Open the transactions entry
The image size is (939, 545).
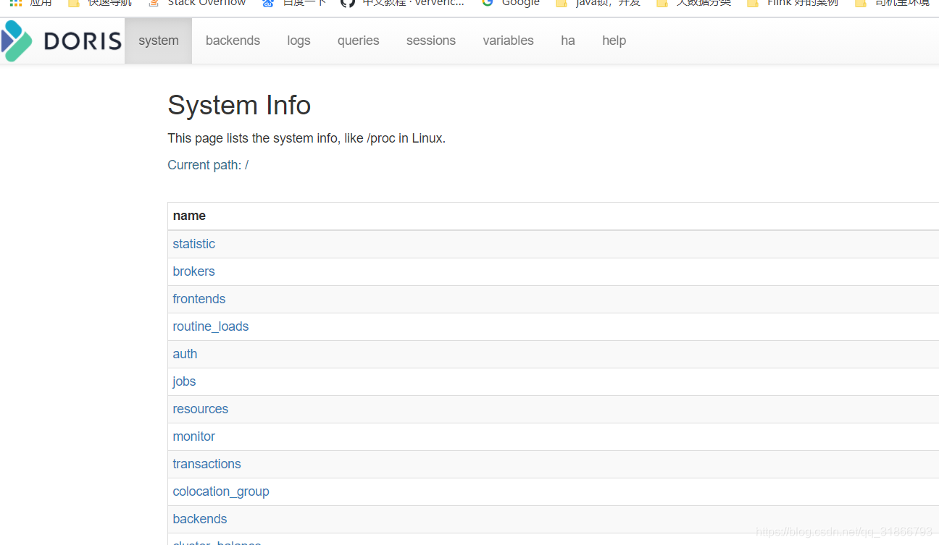pos(206,464)
